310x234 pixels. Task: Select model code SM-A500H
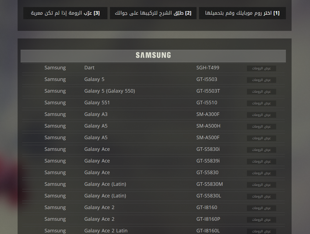[x=208, y=126]
